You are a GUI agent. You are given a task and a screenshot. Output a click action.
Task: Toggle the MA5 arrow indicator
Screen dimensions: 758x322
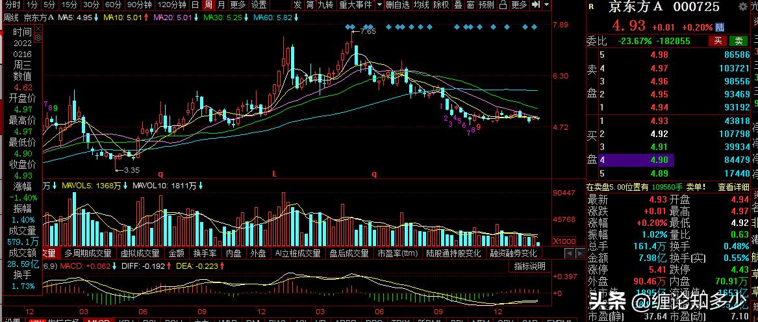point(96,18)
